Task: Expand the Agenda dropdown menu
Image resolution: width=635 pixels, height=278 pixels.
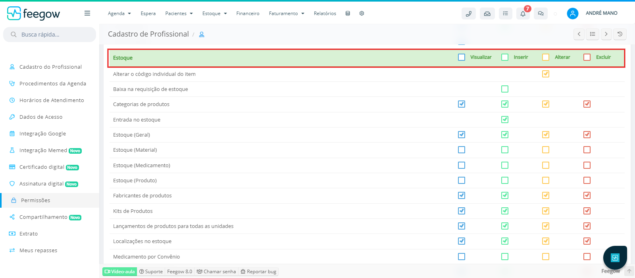Action: pos(119,14)
